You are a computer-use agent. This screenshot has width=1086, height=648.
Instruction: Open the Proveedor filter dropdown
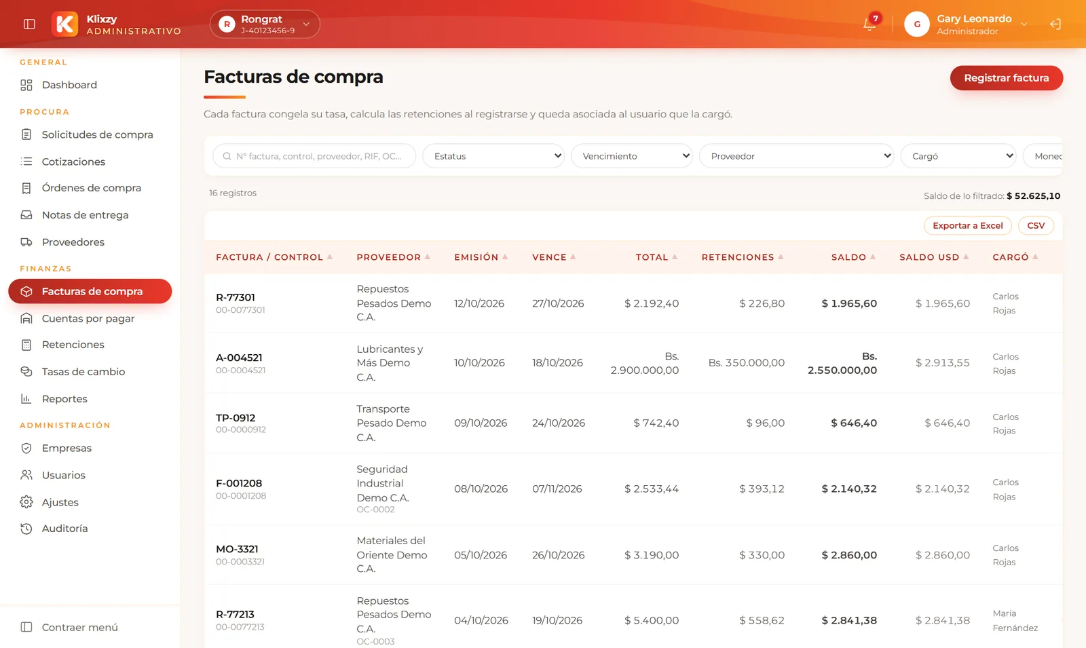pos(796,156)
